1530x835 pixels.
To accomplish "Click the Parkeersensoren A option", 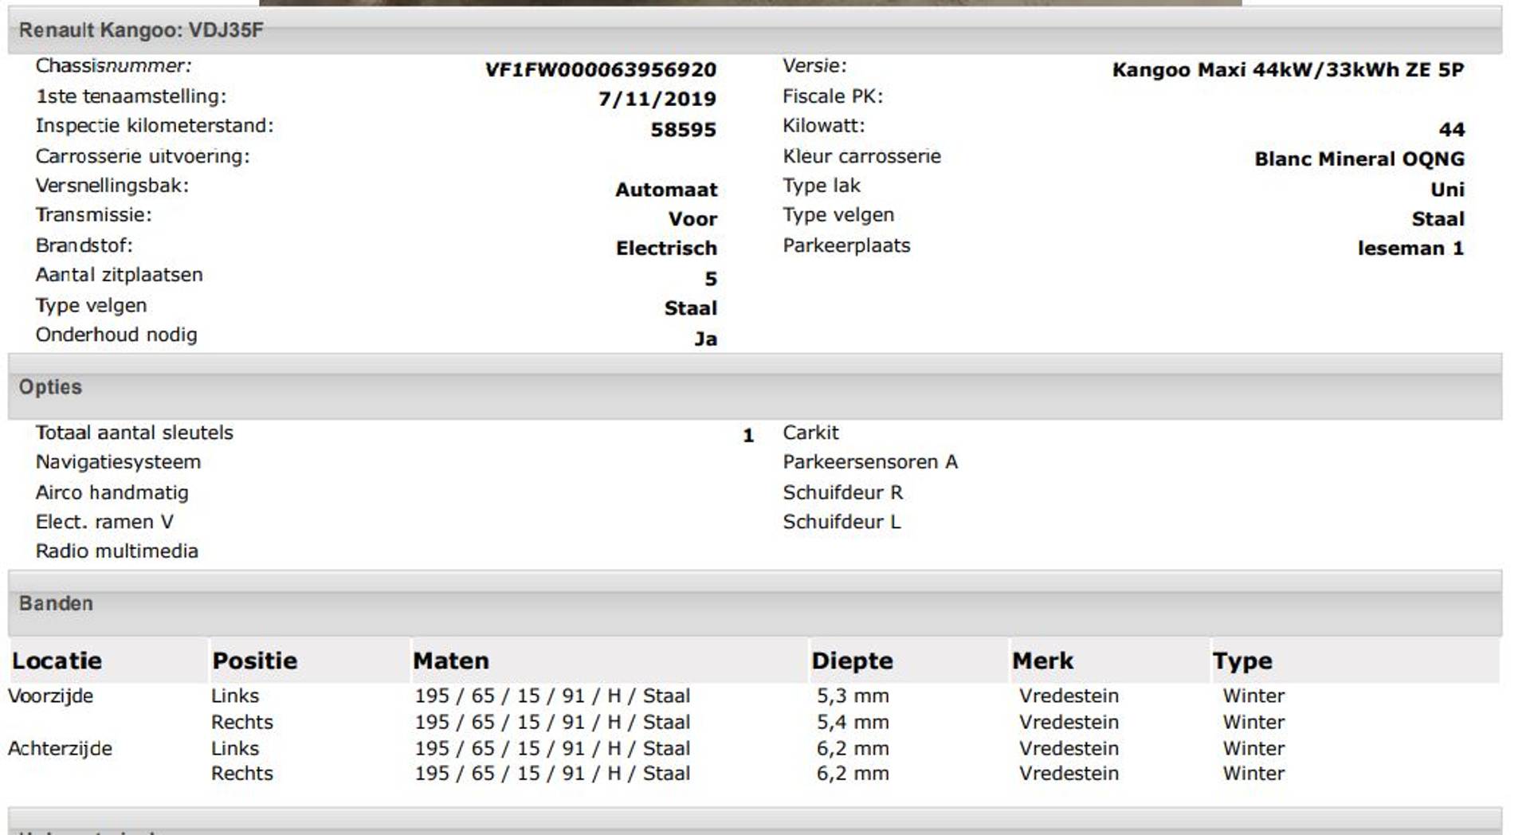I will click(869, 462).
